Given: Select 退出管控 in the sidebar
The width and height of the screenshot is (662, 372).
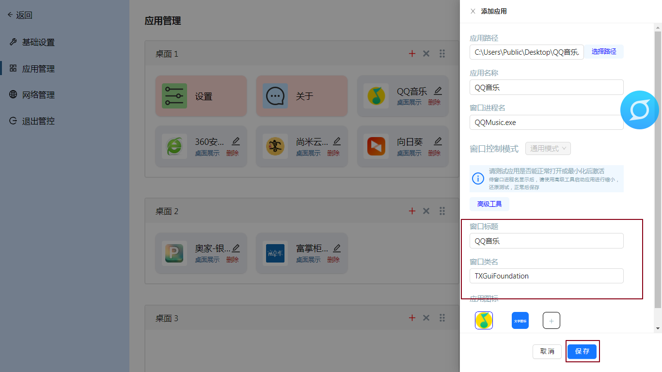Looking at the screenshot, I should pyautogui.click(x=32, y=121).
